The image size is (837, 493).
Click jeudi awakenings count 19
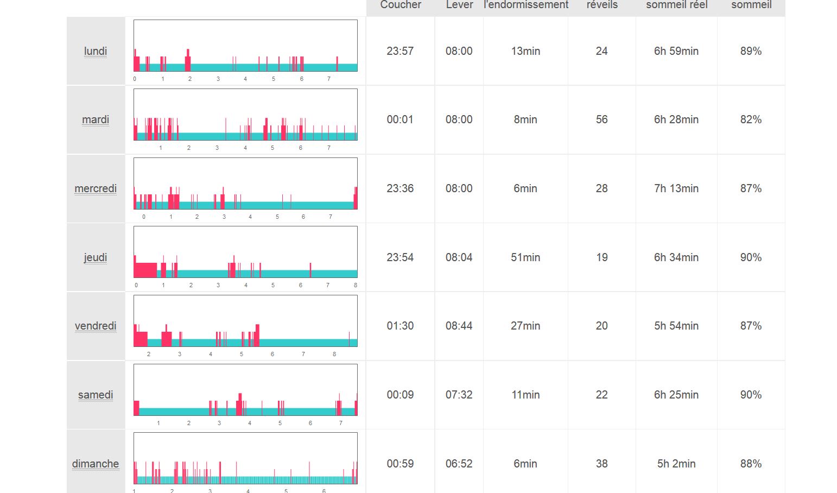point(601,257)
